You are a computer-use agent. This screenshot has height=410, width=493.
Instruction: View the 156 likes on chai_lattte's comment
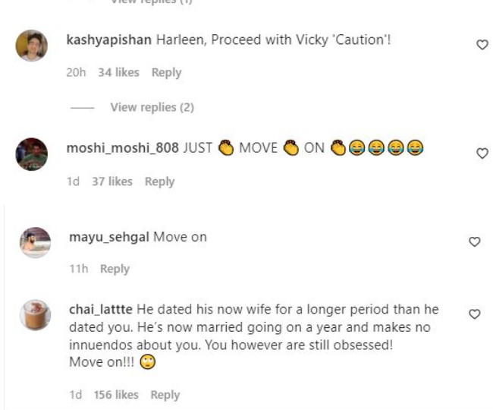click(x=116, y=395)
